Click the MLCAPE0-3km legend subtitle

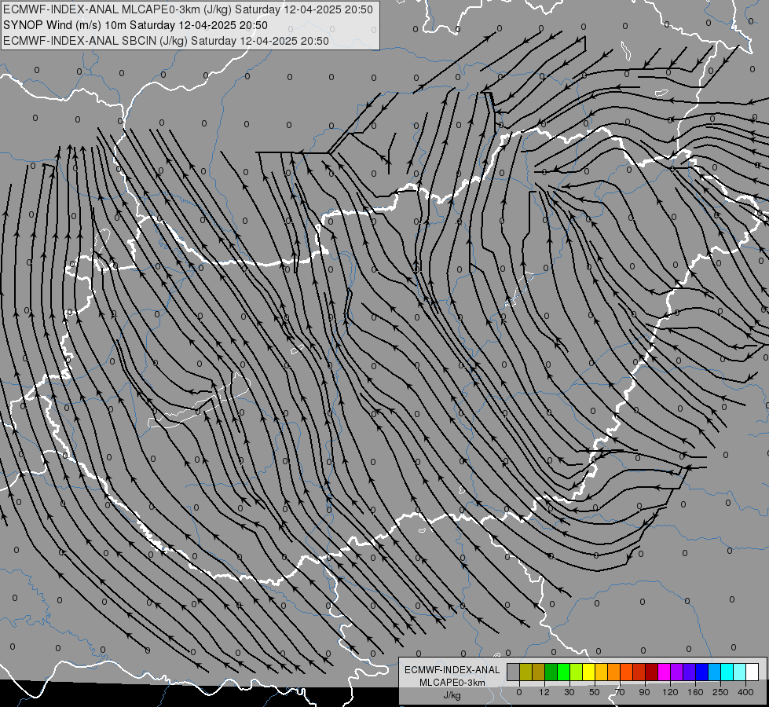point(452,683)
